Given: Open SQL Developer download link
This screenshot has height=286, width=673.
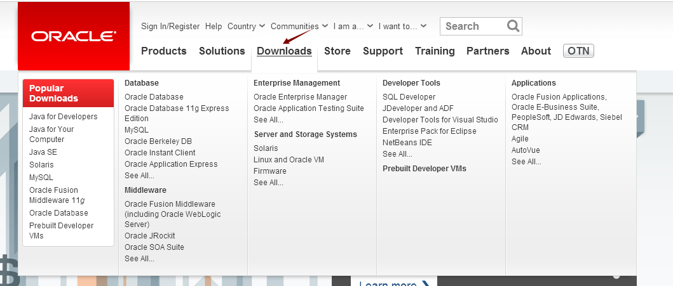Looking at the screenshot, I should 409,97.
